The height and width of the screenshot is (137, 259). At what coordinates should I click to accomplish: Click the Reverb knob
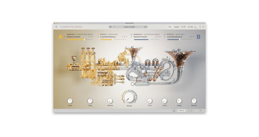point(194,101)
